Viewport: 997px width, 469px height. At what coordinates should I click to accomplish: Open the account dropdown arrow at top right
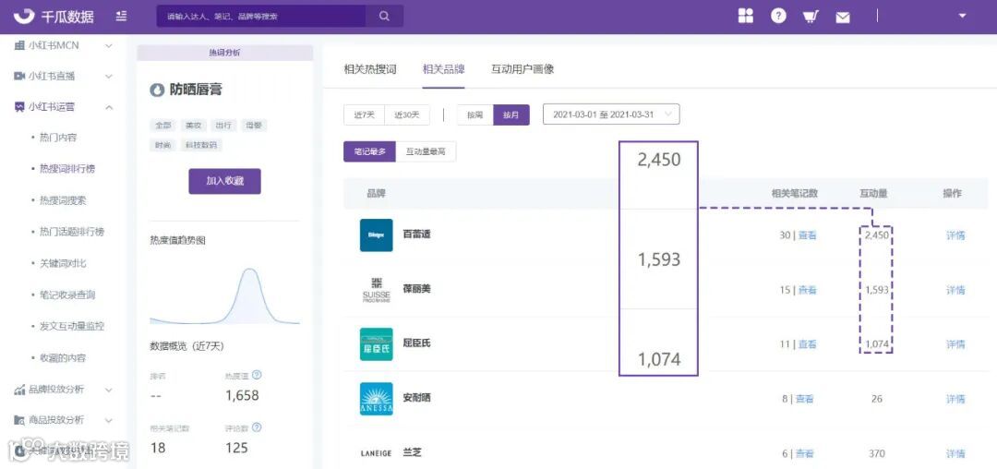coord(961,16)
